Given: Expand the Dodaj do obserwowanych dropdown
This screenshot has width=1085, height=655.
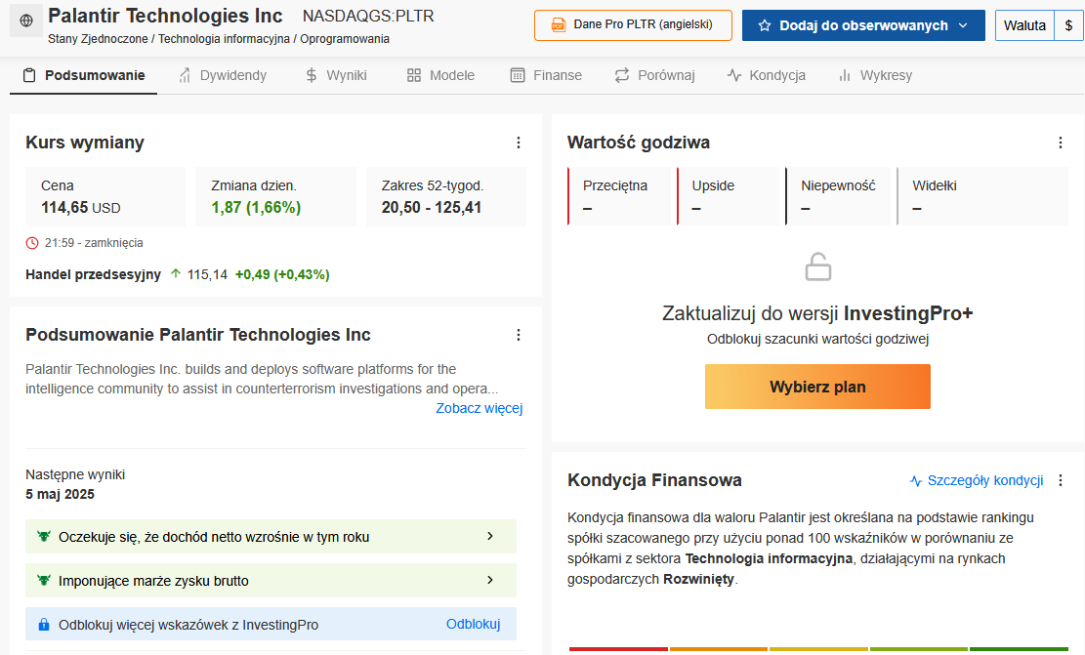Looking at the screenshot, I should [x=963, y=25].
